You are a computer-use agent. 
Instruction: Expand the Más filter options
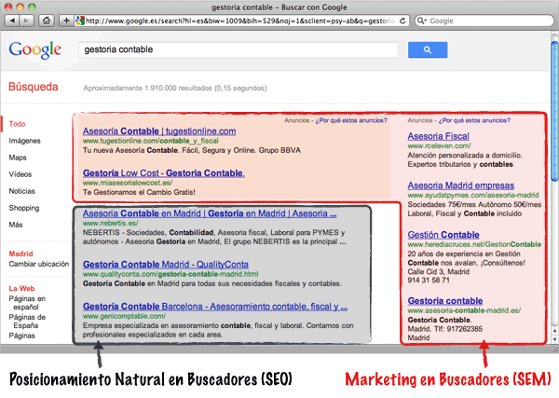point(16,225)
